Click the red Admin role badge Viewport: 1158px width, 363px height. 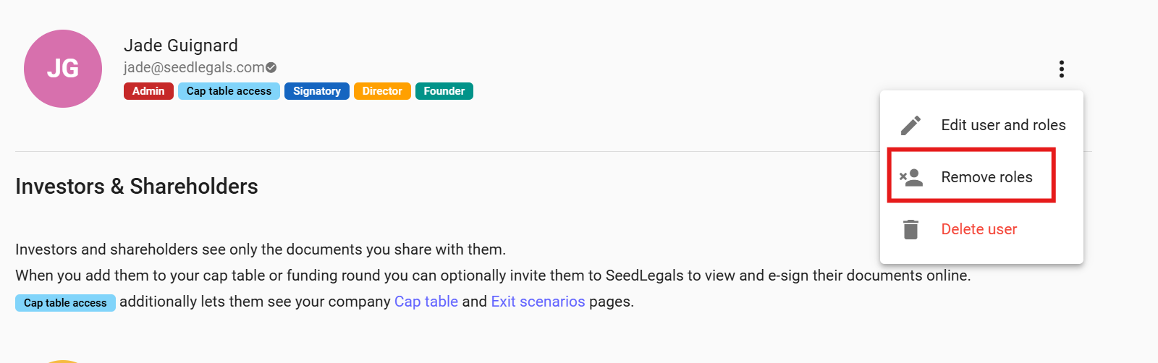click(x=148, y=91)
